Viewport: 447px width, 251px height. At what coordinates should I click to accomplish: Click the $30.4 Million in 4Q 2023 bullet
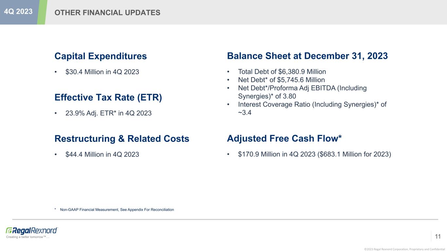click(102, 72)
